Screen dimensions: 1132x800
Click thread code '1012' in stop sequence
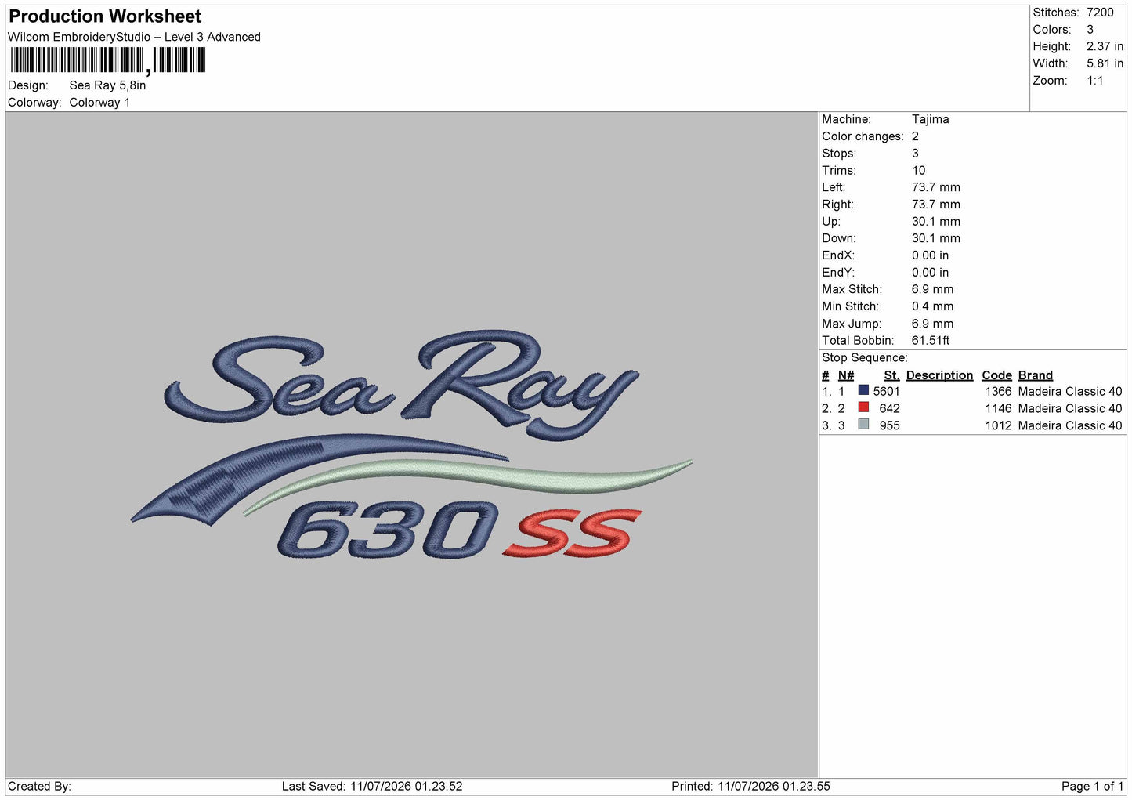pyautogui.click(x=998, y=425)
